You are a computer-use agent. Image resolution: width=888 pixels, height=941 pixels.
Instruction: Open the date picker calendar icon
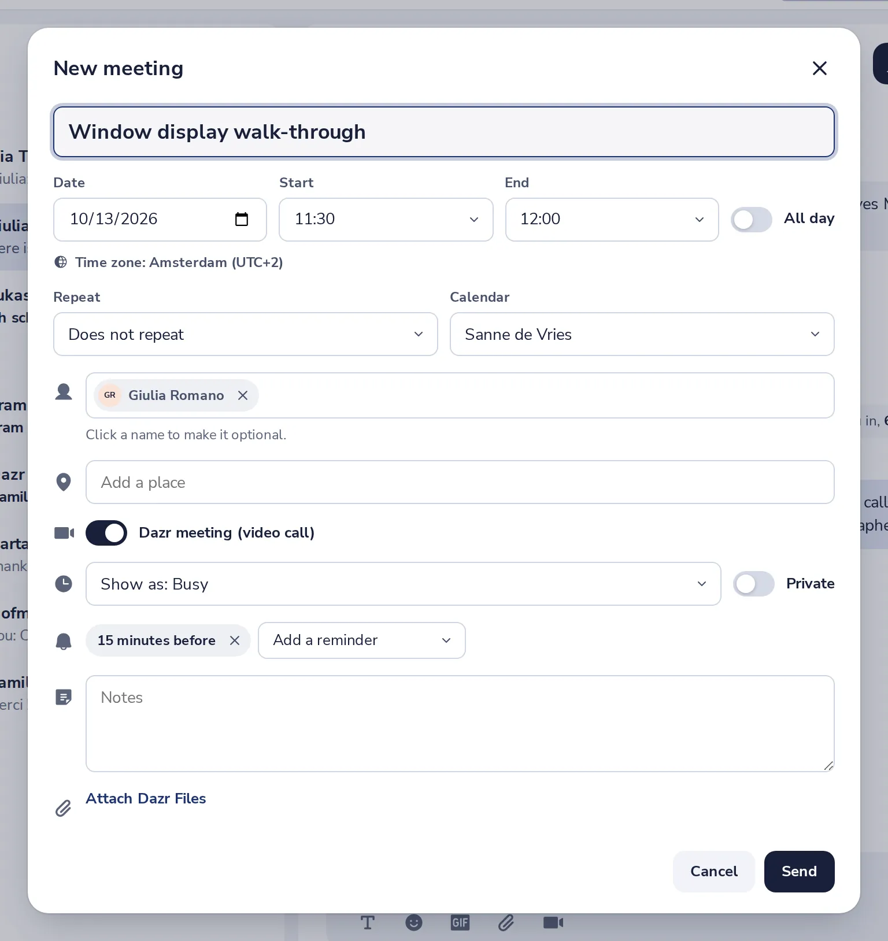(x=242, y=219)
